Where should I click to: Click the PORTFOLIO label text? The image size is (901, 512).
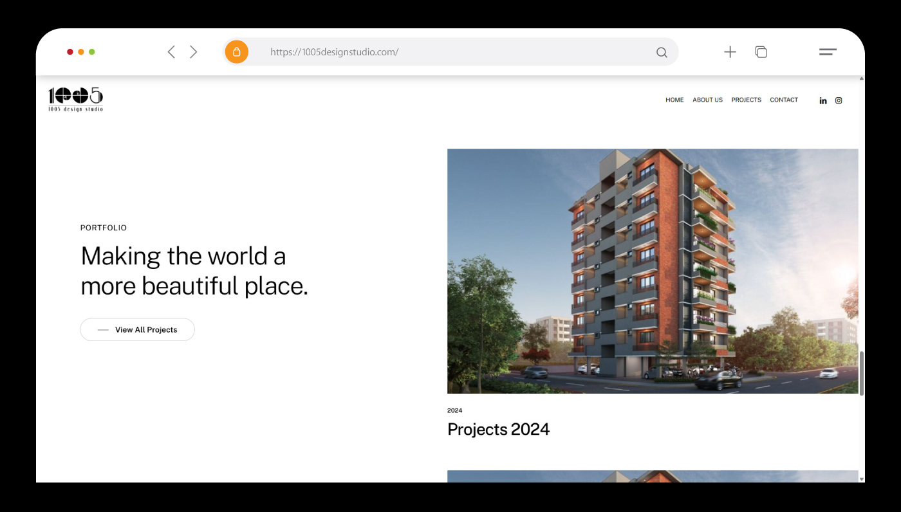tap(104, 228)
